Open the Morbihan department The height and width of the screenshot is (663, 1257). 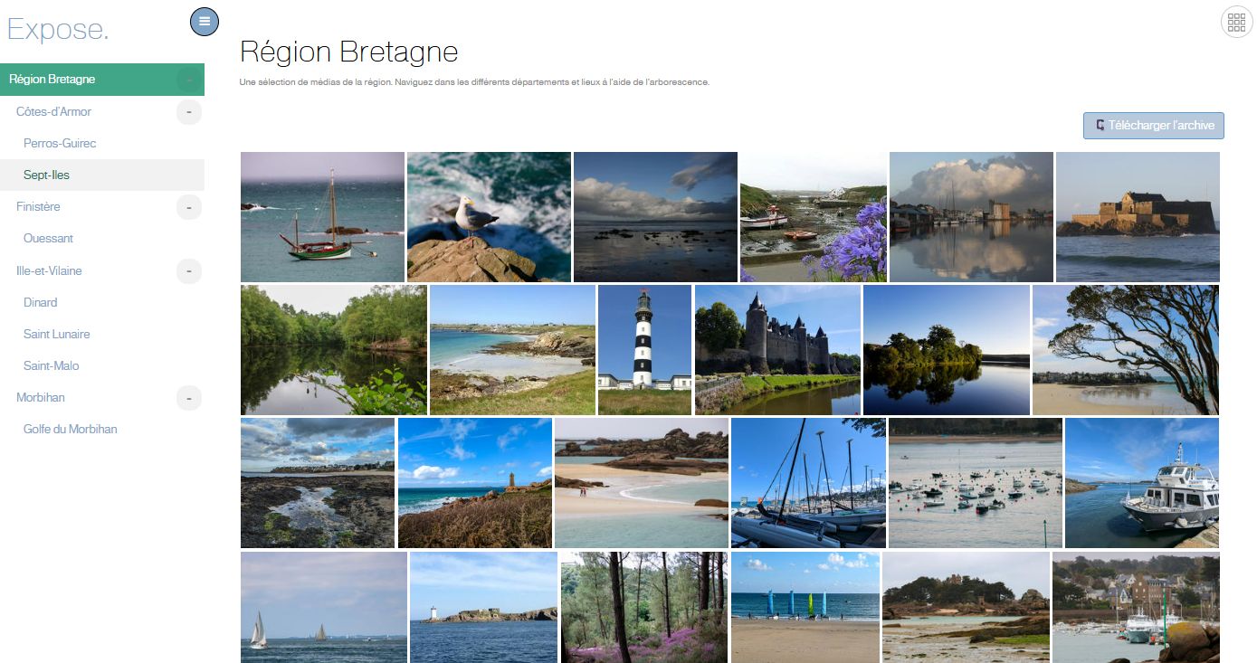[x=41, y=397]
